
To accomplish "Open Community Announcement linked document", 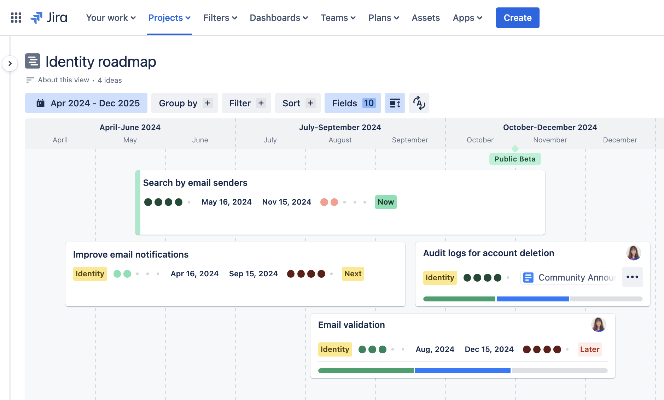I will coord(569,278).
